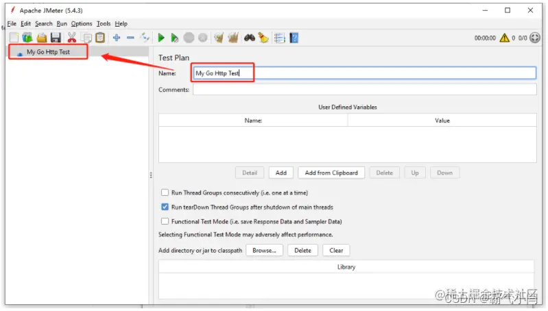Click the Down button

(444, 173)
